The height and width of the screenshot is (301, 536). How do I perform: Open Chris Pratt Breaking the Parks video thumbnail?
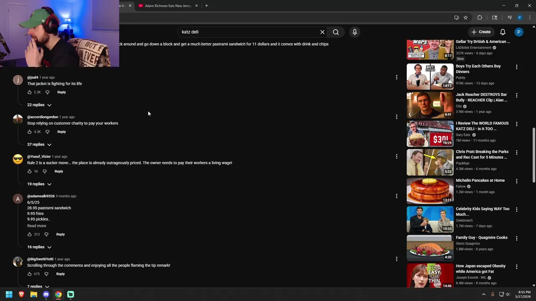click(430, 162)
